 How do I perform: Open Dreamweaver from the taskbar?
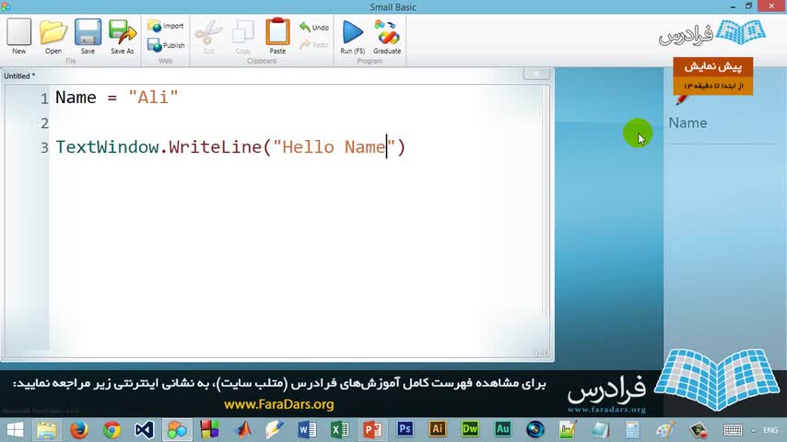[x=470, y=429]
